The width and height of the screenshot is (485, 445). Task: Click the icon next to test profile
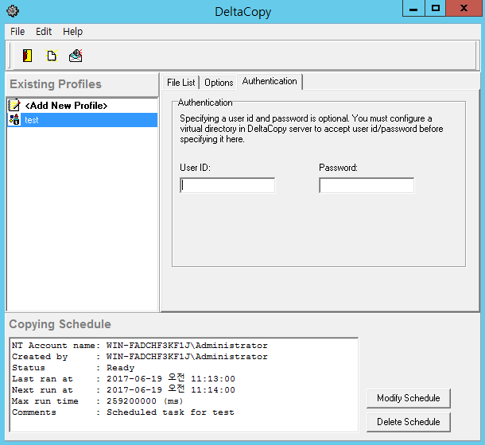14,120
